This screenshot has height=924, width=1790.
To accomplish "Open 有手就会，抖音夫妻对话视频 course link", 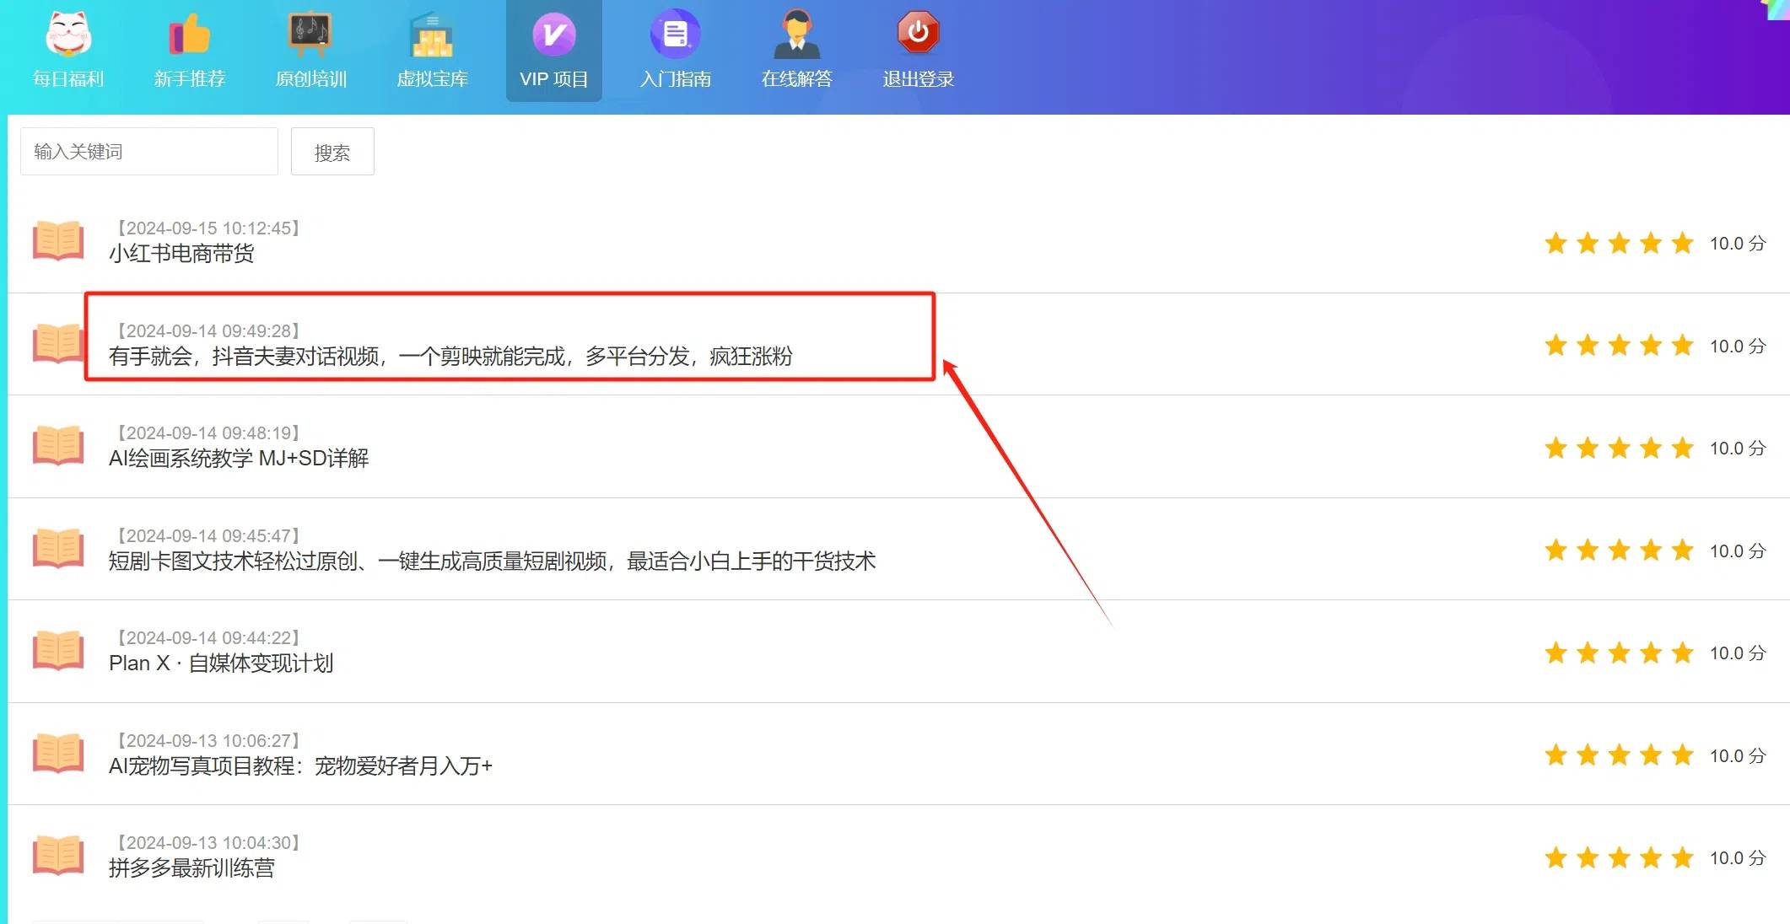I will click(450, 357).
